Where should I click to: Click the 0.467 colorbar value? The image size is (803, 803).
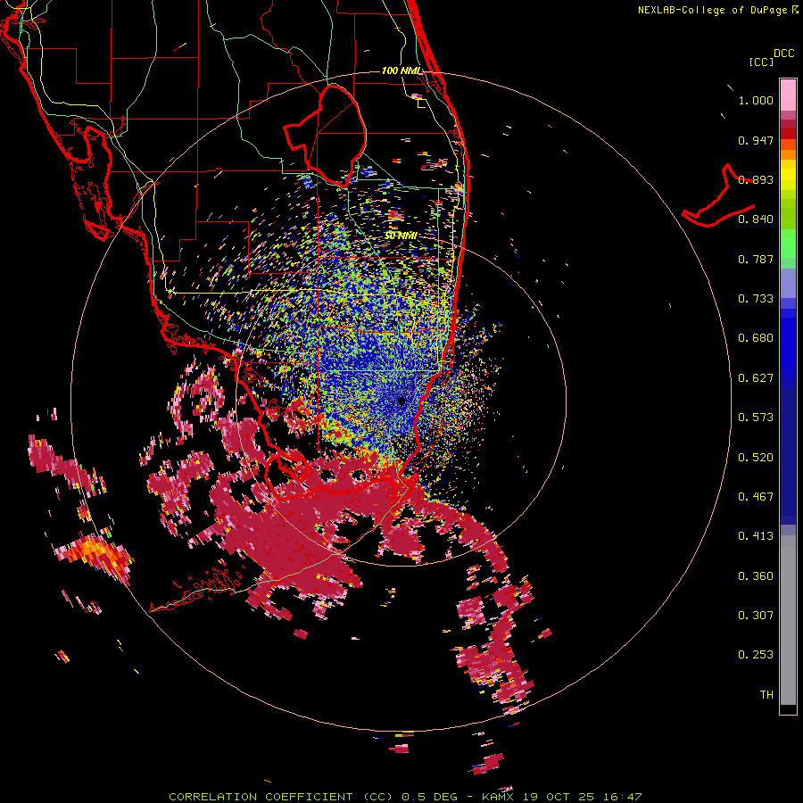pyautogui.click(x=756, y=497)
